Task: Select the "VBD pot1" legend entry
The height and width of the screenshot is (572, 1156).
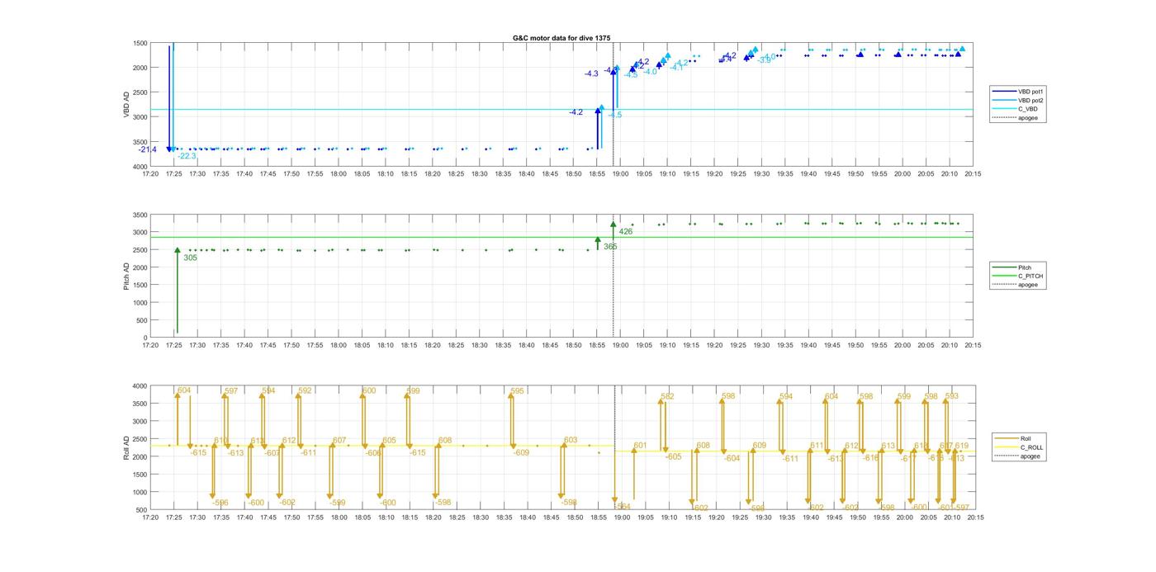Action: tap(1016, 92)
